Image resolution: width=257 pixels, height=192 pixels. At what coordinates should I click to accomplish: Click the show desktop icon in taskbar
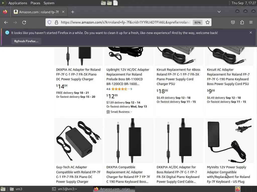[x=3, y=189]
